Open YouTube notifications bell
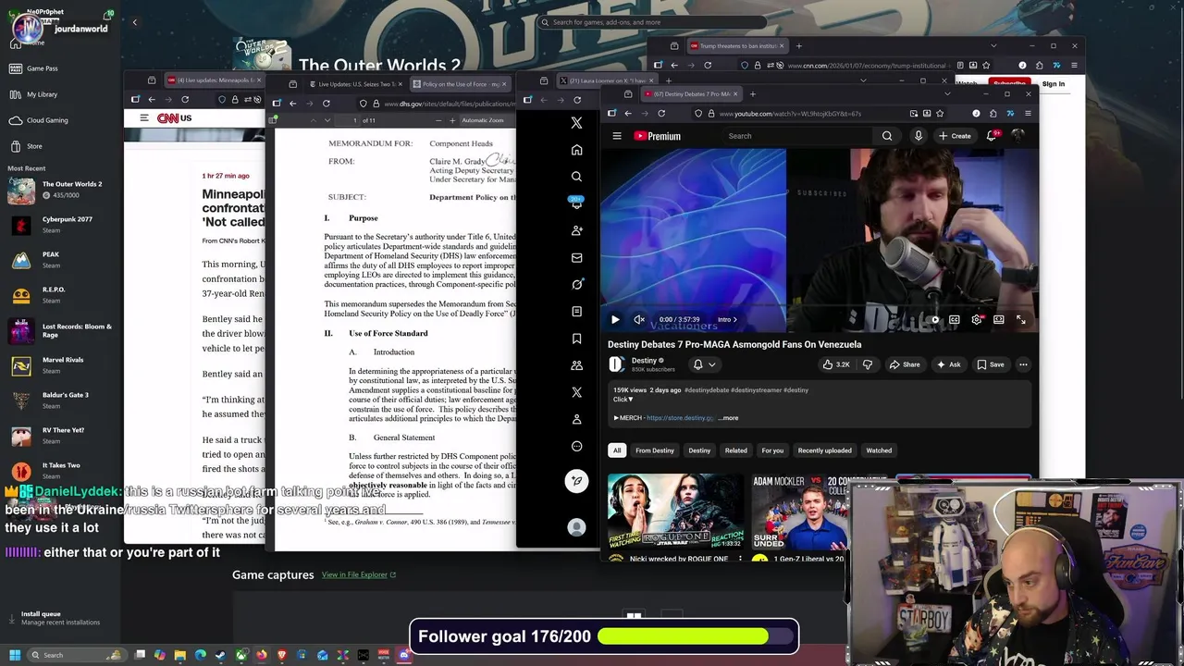This screenshot has width=1184, height=666. pyautogui.click(x=992, y=136)
